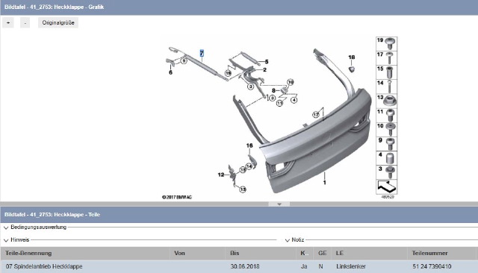Screen dimensions: 478x273
Task: Select part 13 hex nut in legend
Action: coord(387,101)
